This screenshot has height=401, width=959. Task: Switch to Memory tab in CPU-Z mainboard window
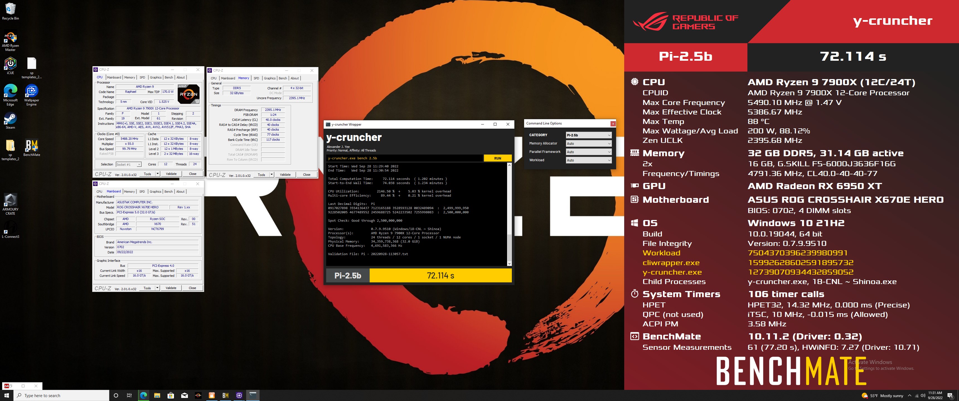(129, 192)
